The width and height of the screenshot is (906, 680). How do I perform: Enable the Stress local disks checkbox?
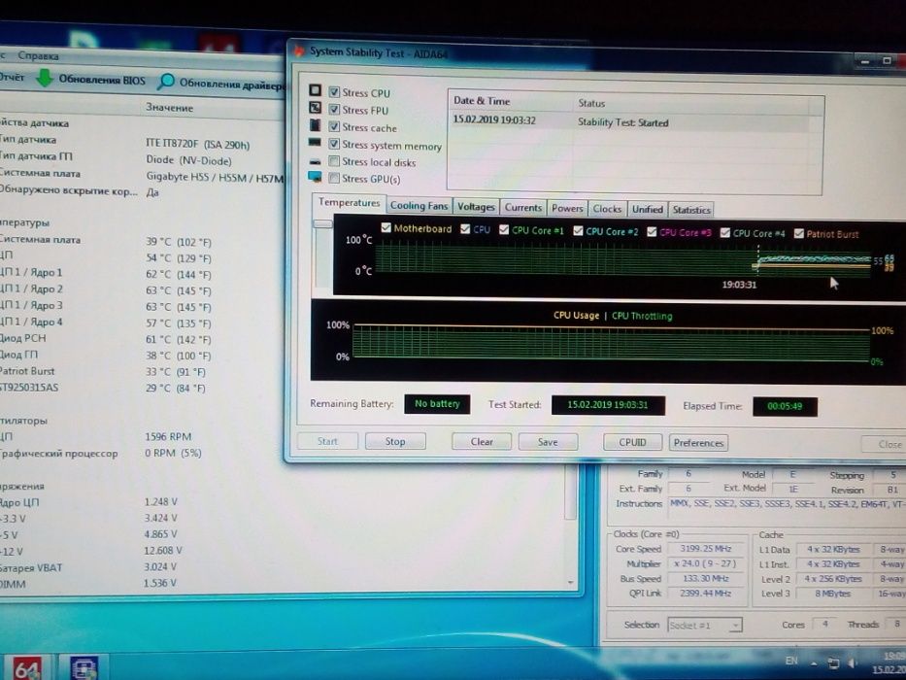click(x=334, y=160)
